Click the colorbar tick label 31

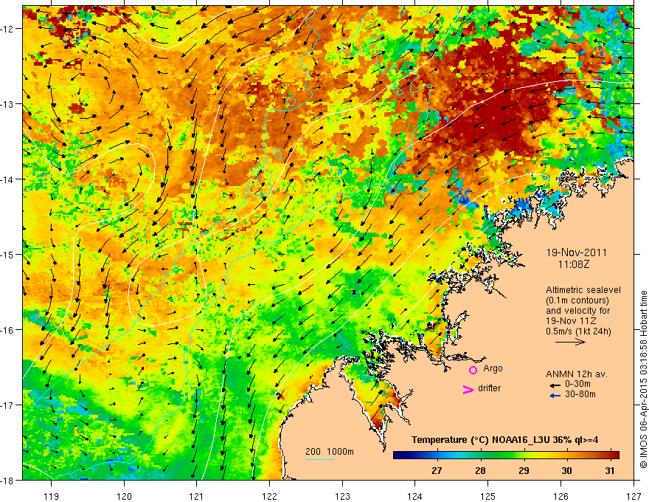610,470
